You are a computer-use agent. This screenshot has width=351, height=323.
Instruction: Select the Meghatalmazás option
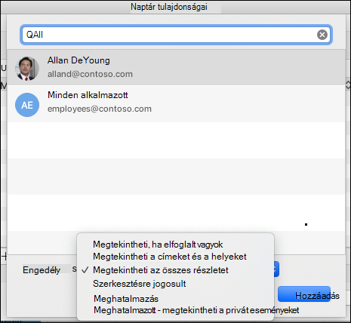coord(126,299)
